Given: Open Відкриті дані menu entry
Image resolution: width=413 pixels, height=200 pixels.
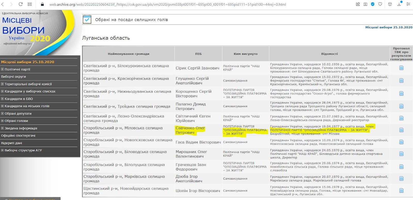Looking at the screenshot, I should (11, 143).
